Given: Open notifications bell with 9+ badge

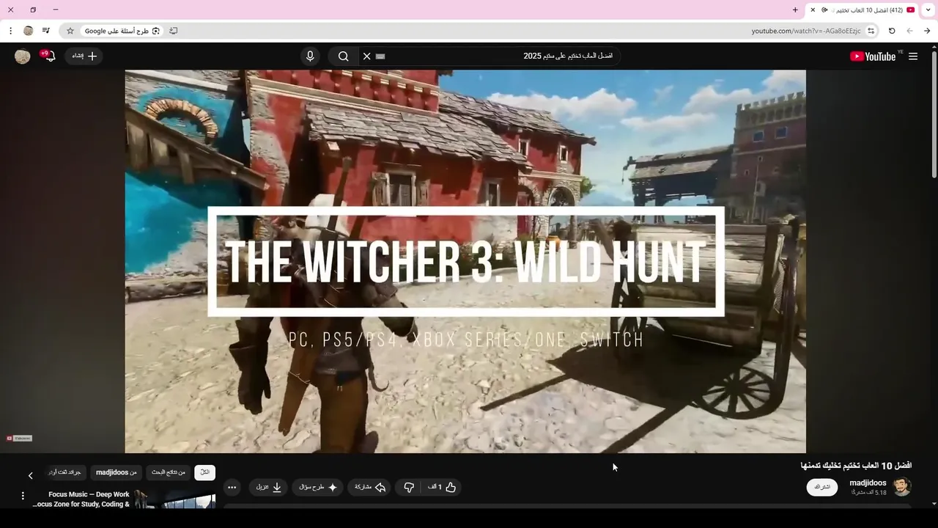Looking at the screenshot, I should tap(49, 56).
